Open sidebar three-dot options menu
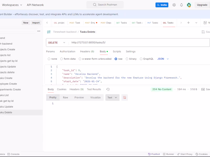 pyautogui.click(x=39, y=31)
